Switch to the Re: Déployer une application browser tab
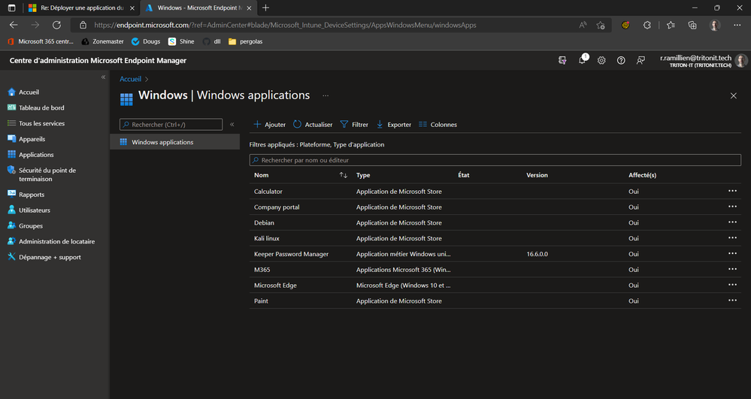The image size is (751, 399). click(x=75, y=8)
